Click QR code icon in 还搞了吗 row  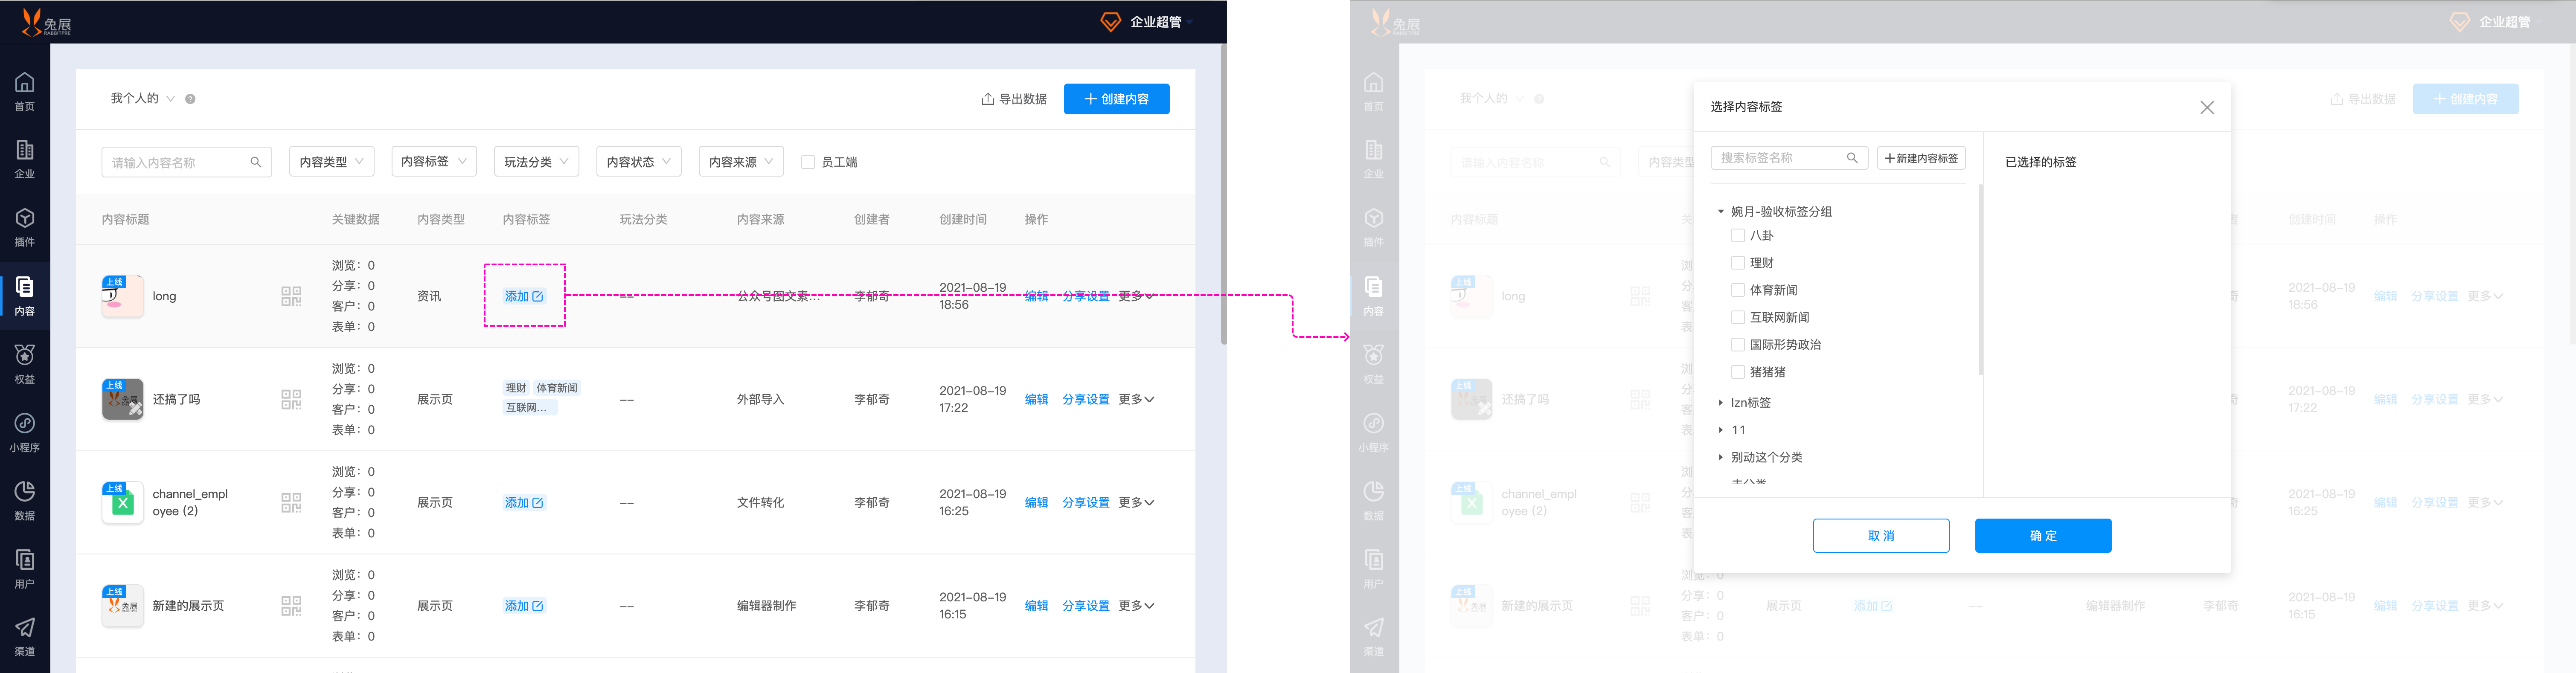pos(291,399)
